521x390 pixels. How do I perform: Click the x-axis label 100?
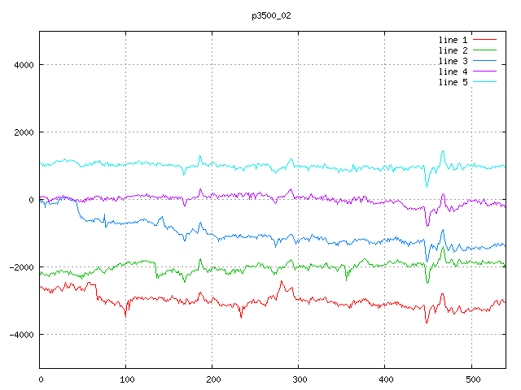(127, 379)
